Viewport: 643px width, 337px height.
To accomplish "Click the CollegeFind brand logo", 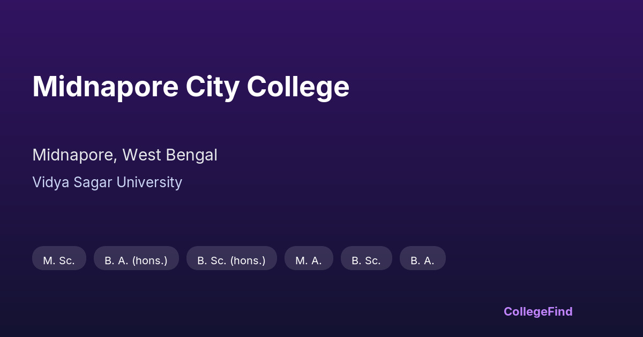I will pos(538,311).
